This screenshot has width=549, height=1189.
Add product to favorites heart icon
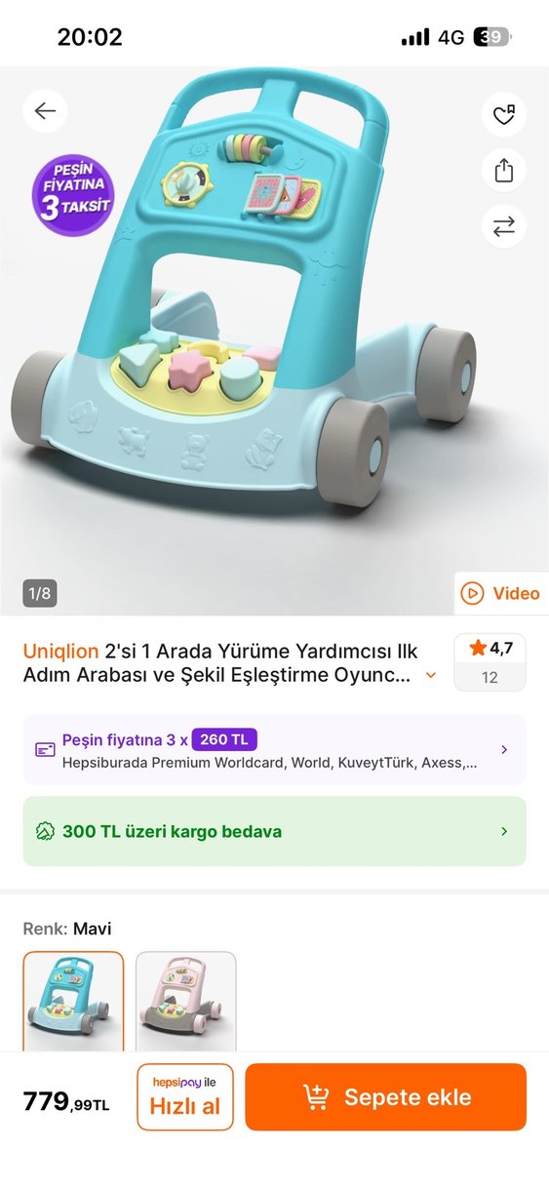(x=503, y=116)
